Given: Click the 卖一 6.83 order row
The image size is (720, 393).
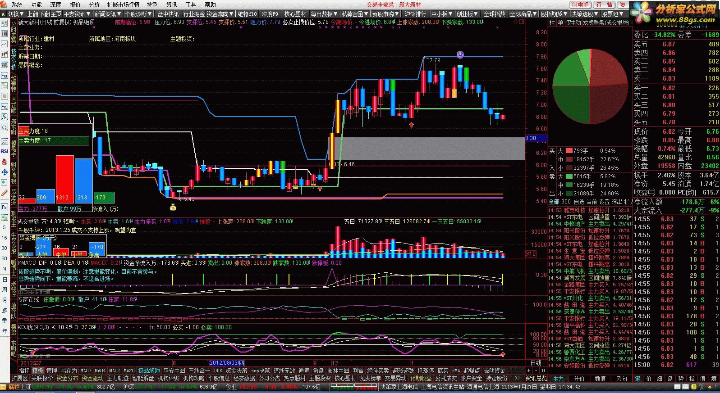Looking at the screenshot, I should [677, 78].
